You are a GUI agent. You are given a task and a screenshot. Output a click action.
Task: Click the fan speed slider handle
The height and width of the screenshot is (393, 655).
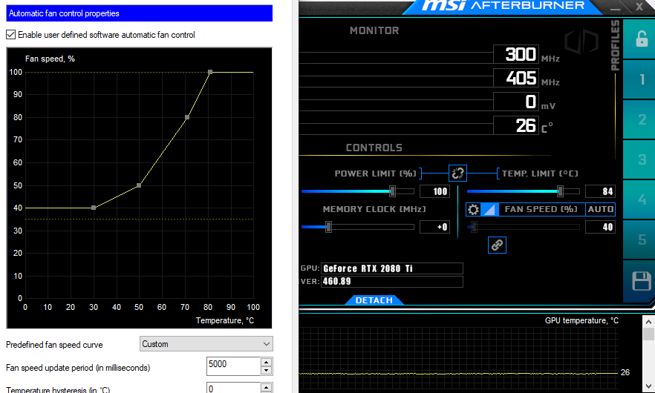tap(474, 227)
